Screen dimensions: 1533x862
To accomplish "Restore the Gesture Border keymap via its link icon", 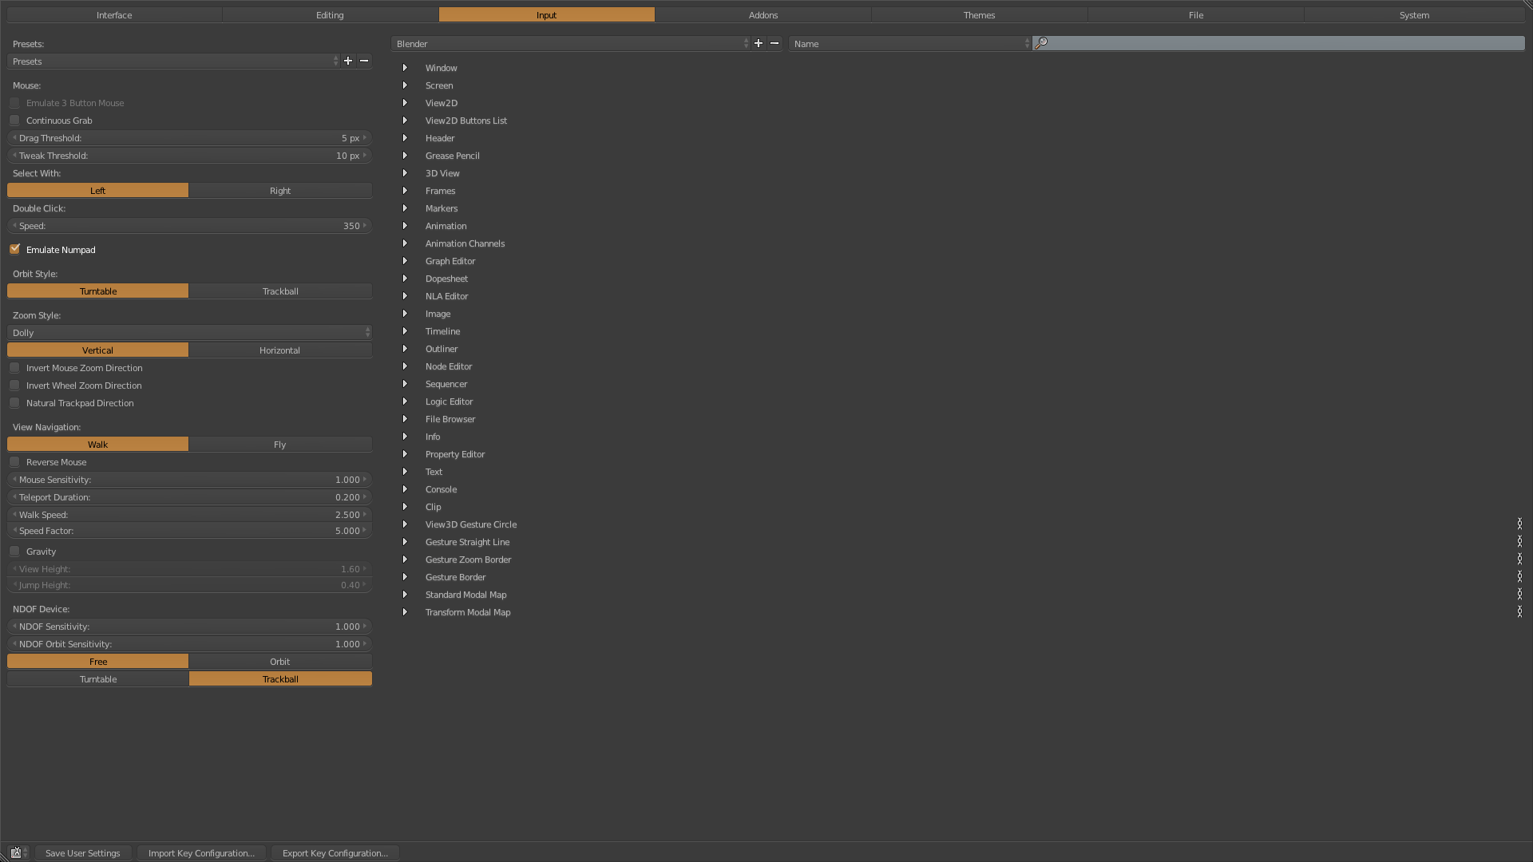I will pos(1519,577).
